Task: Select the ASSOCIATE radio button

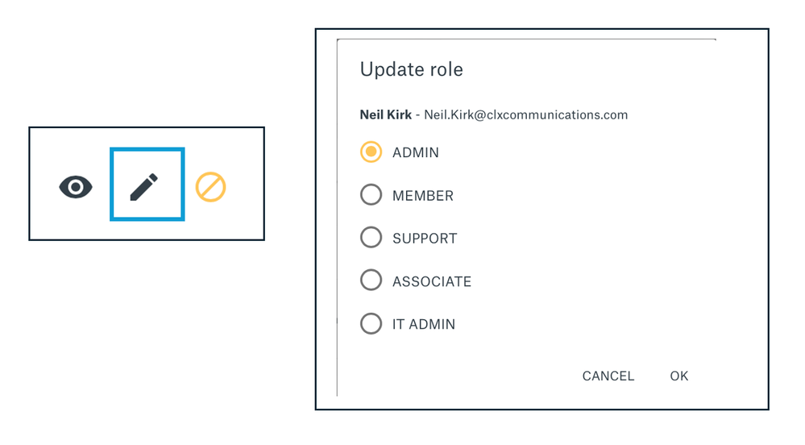Action: tap(371, 280)
